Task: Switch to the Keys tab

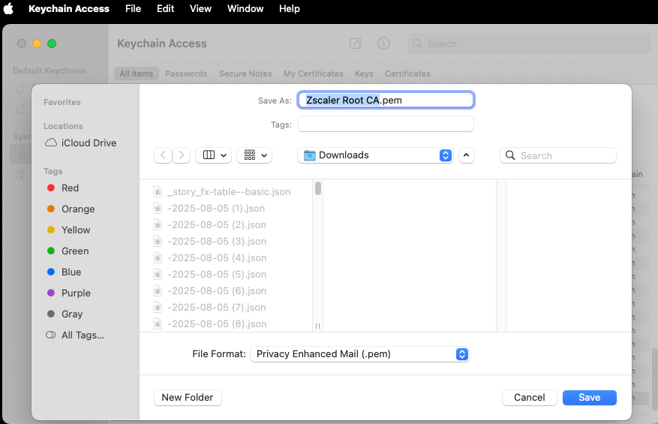Action: pyautogui.click(x=364, y=74)
